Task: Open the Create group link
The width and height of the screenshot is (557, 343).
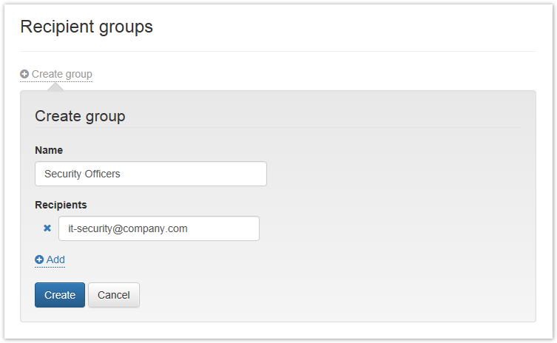Action: pos(61,74)
